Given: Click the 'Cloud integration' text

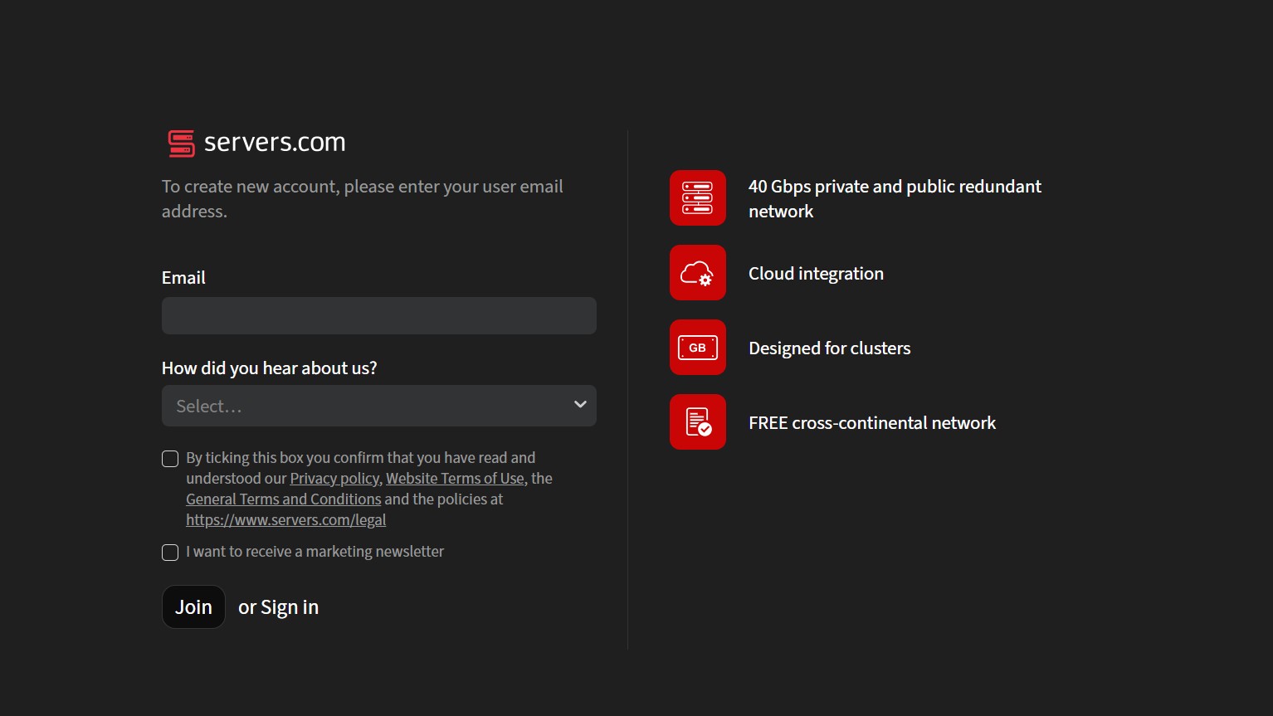Looking at the screenshot, I should 816,274.
